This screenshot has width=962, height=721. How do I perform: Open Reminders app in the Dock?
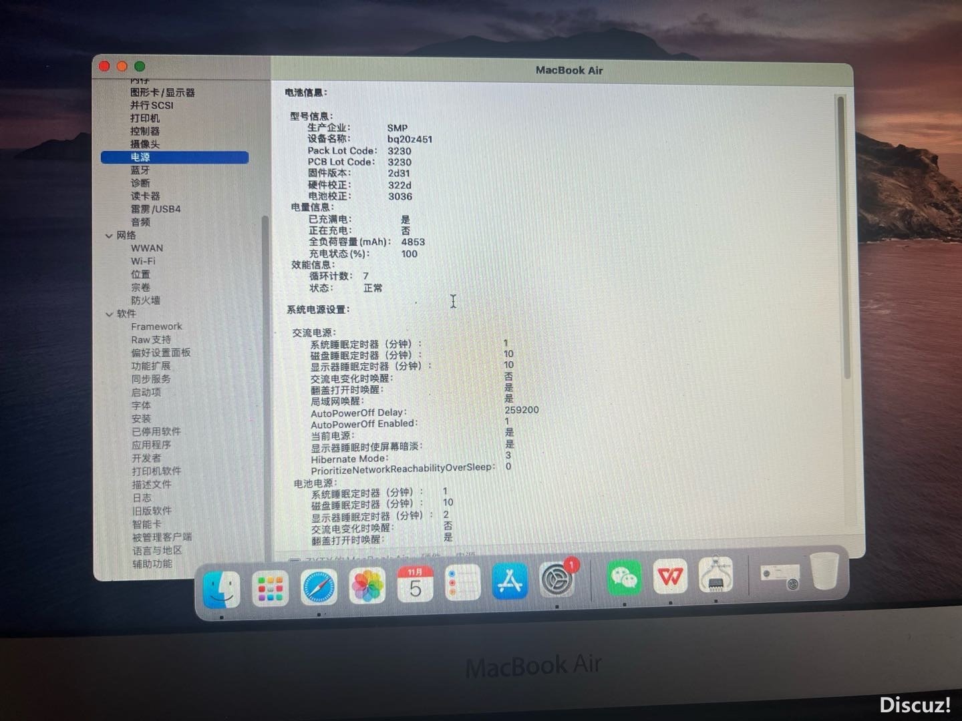pyautogui.click(x=462, y=582)
